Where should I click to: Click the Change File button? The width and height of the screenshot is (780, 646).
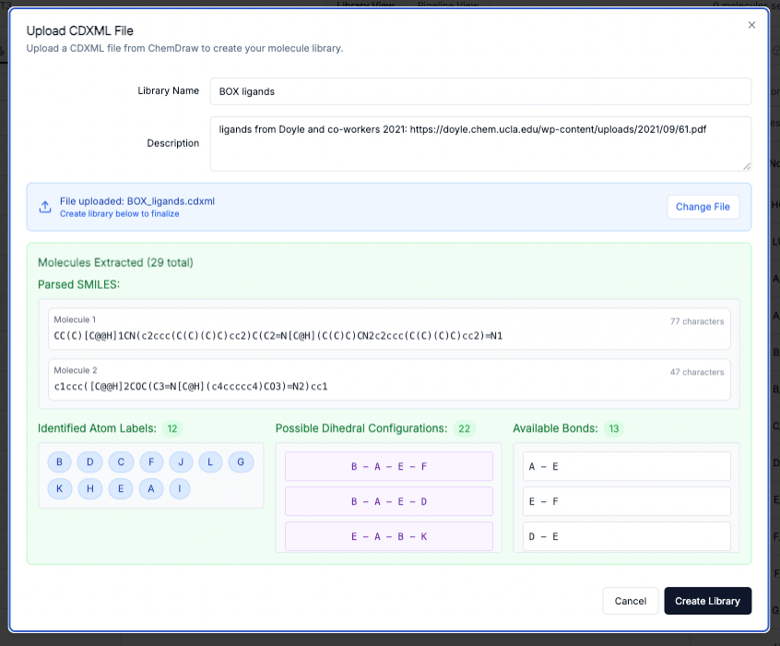(x=703, y=207)
